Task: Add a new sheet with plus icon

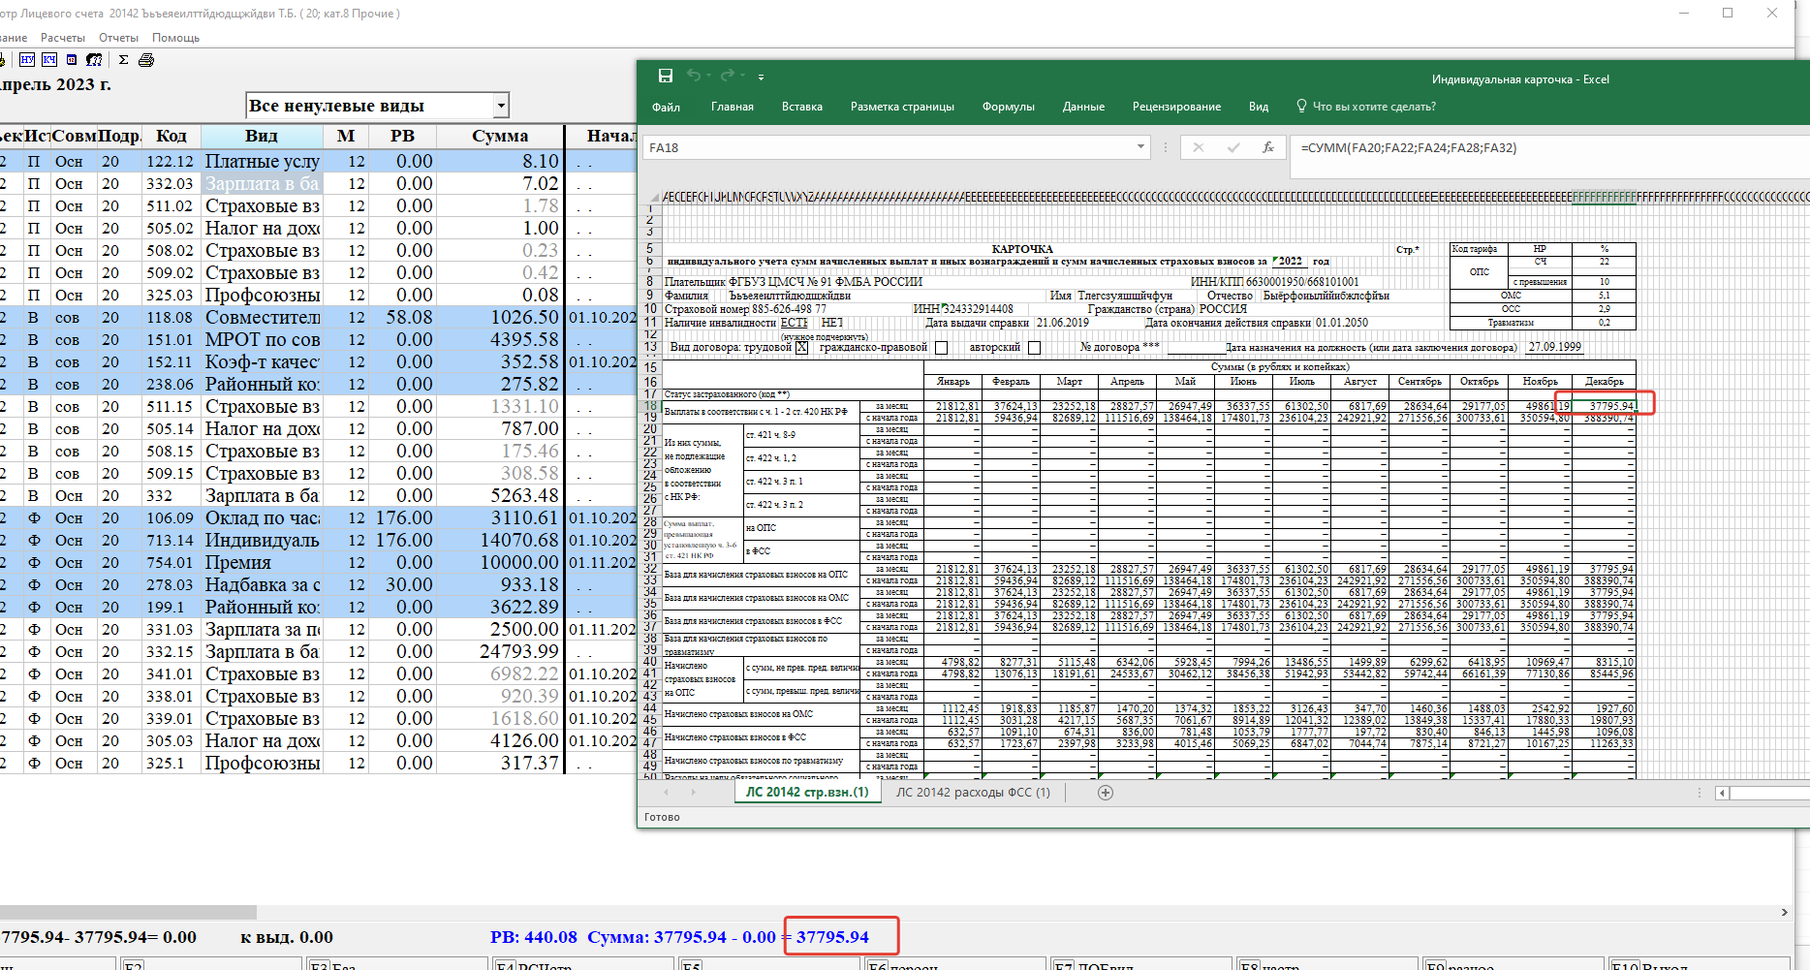Action: point(1106,793)
